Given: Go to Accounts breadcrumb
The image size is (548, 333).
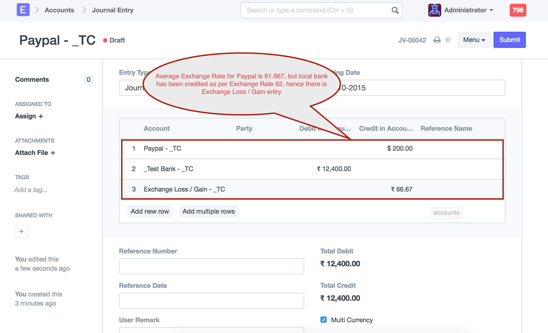Looking at the screenshot, I should 59,10.
